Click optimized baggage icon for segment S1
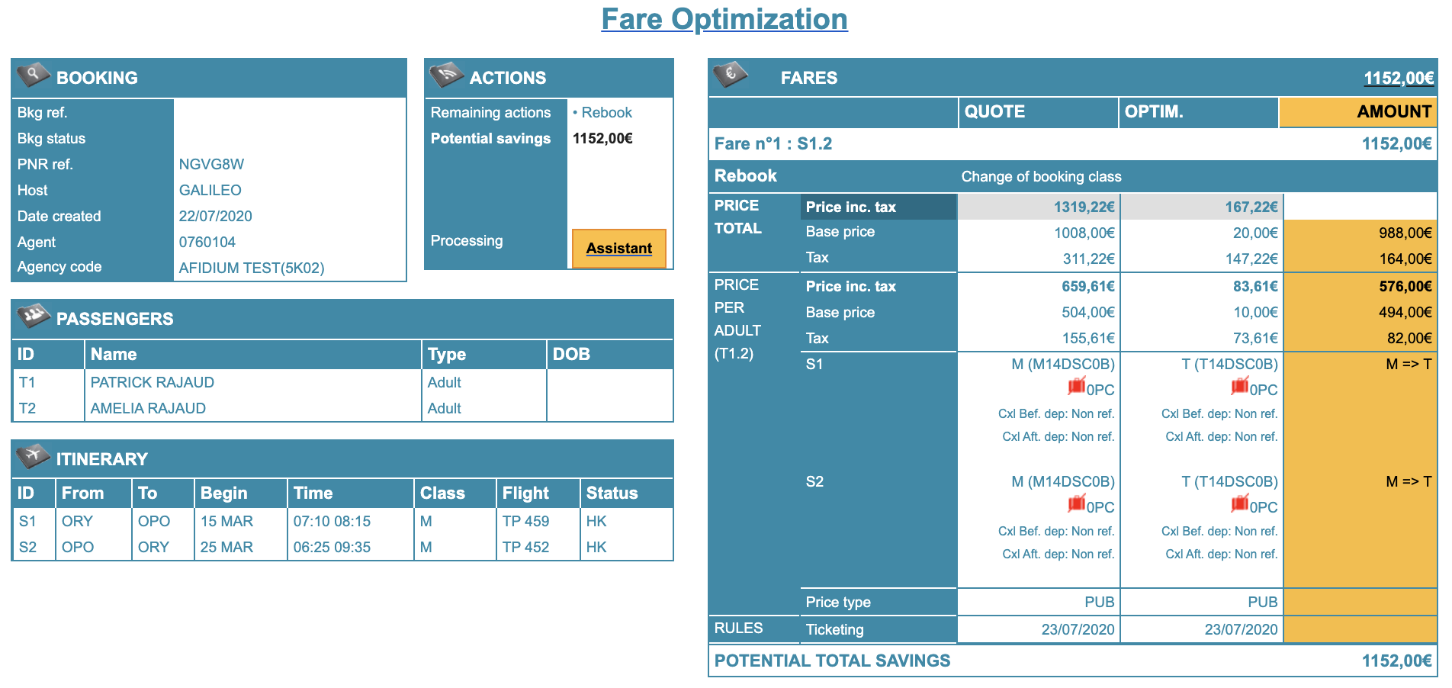 pos(1239,387)
